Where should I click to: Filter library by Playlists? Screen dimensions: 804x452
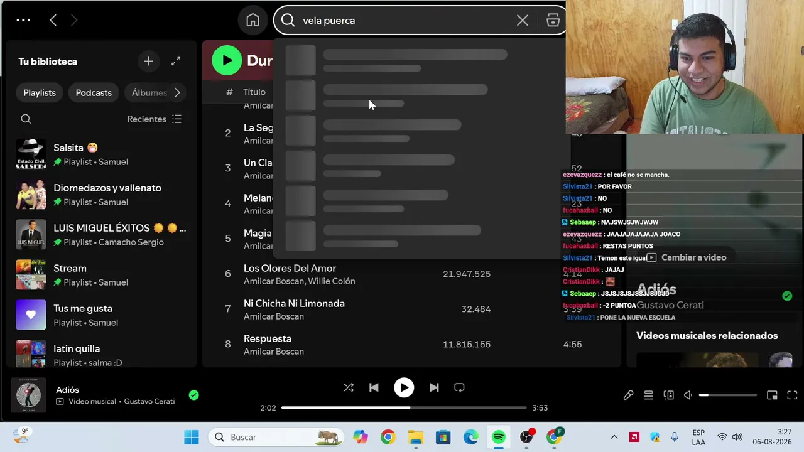(x=40, y=92)
